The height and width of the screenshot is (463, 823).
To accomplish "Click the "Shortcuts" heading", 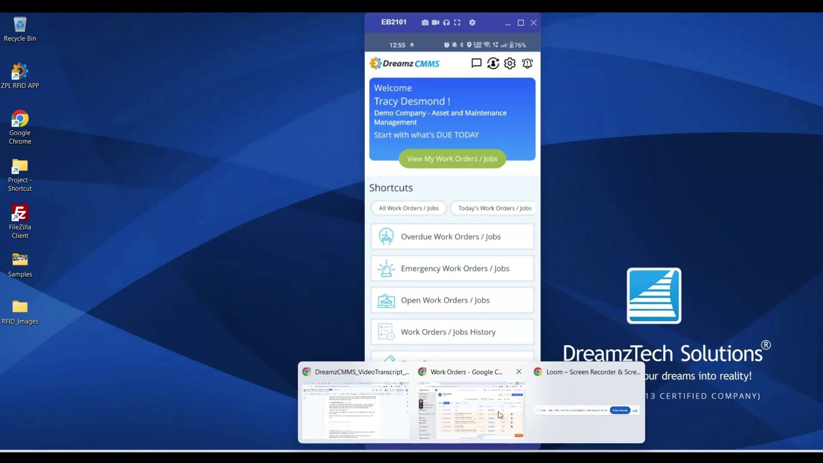I will pos(391,188).
